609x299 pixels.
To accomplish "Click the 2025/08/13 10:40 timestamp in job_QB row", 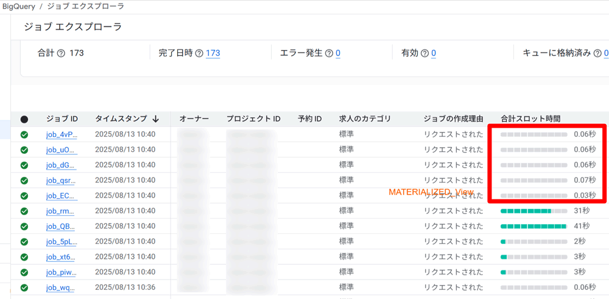I will point(125,226).
